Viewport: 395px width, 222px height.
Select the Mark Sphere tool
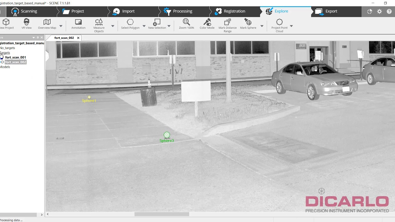(x=248, y=24)
